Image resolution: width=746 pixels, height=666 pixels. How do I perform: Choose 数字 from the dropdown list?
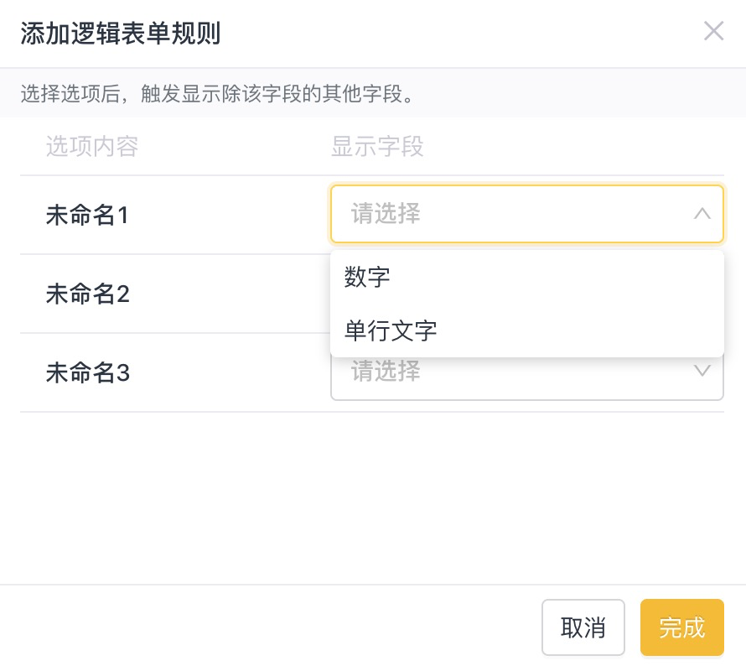(x=367, y=278)
